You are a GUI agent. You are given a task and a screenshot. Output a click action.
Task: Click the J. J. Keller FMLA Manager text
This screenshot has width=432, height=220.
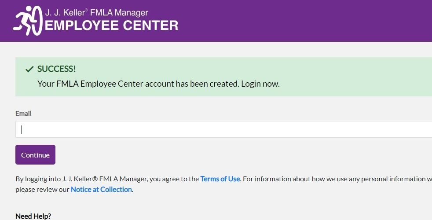pos(97,13)
